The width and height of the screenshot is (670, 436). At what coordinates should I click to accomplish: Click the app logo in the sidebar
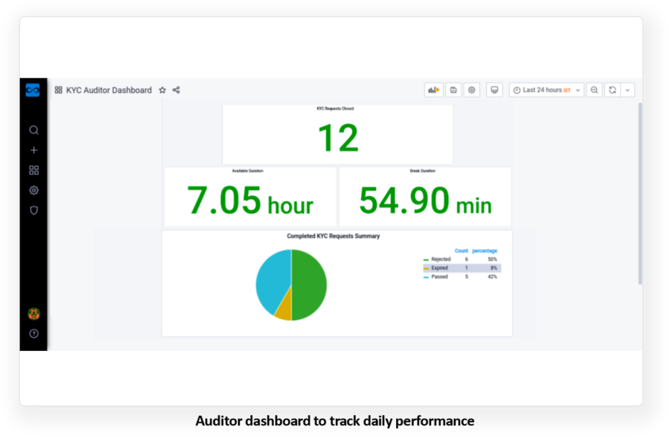(33, 90)
